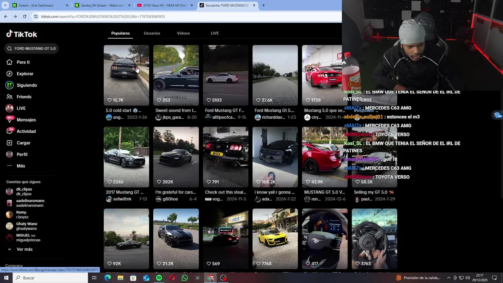Viewport: 503px width, 283px height.
Task: Click 'Selling my GT 5.0' video title
Action: pos(374,192)
